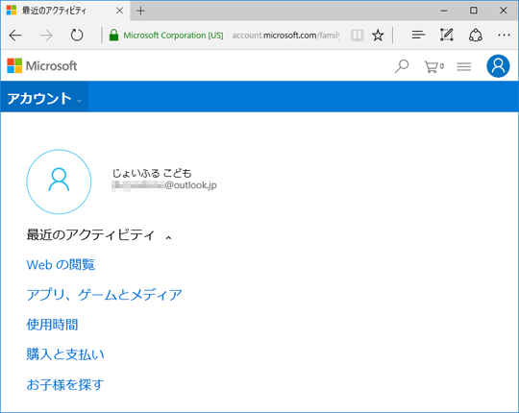Open Reading view book icon
519x413 pixels.
pos(358,35)
